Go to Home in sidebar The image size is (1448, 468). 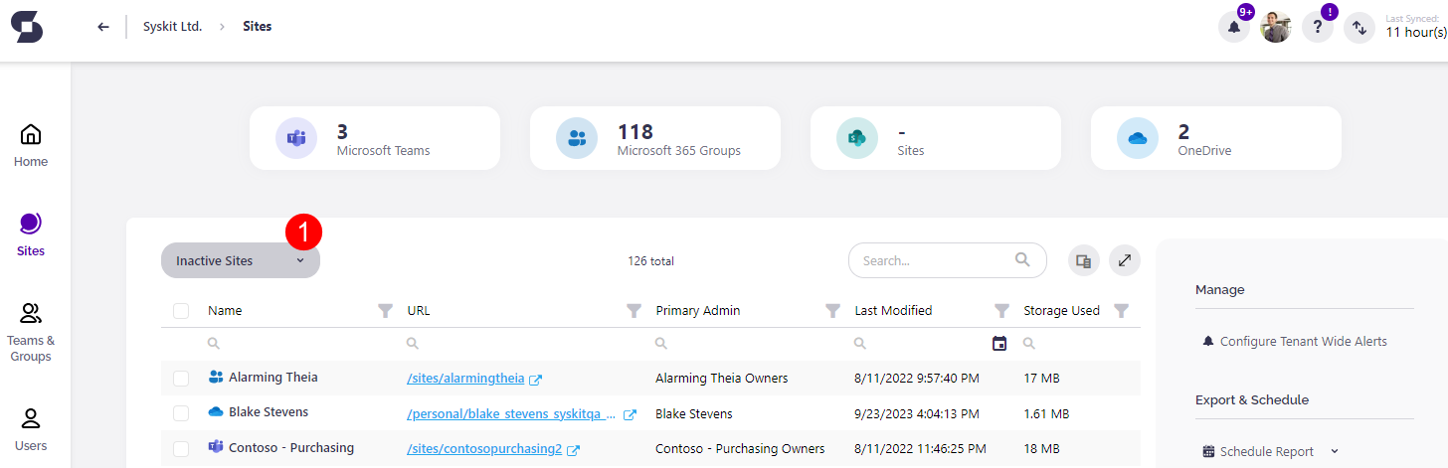[31, 145]
